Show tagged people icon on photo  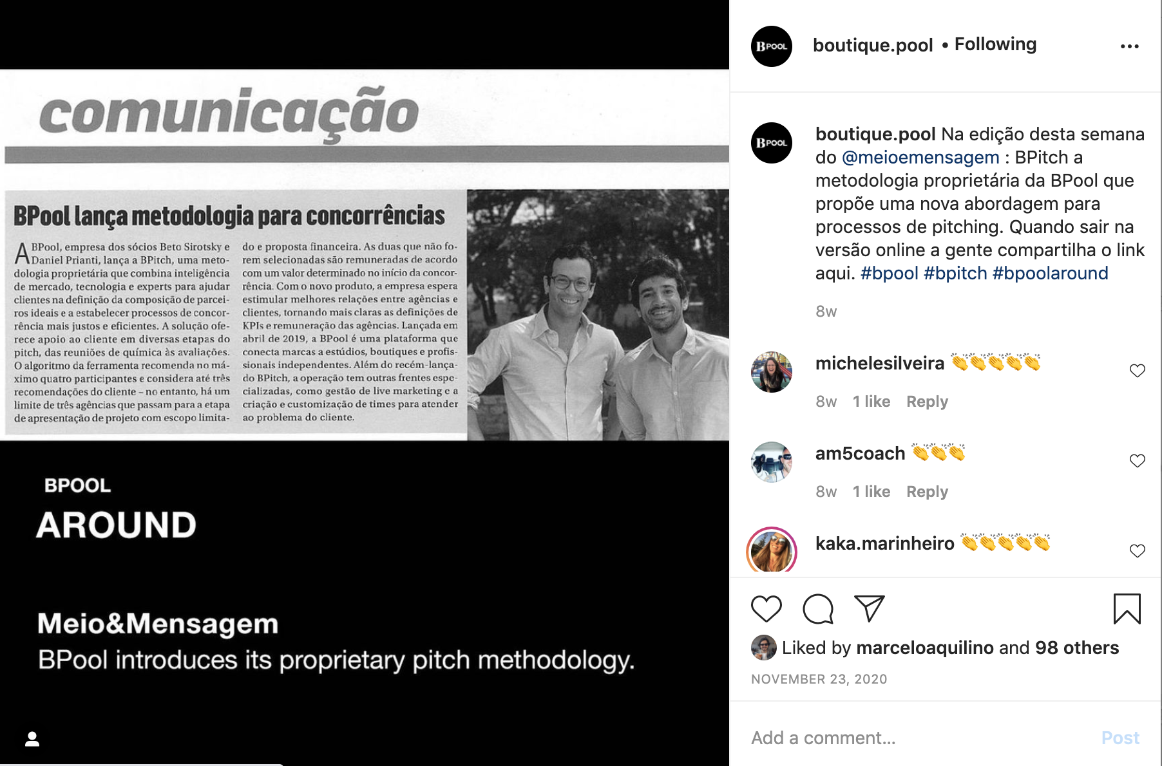(x=32, y=739)
